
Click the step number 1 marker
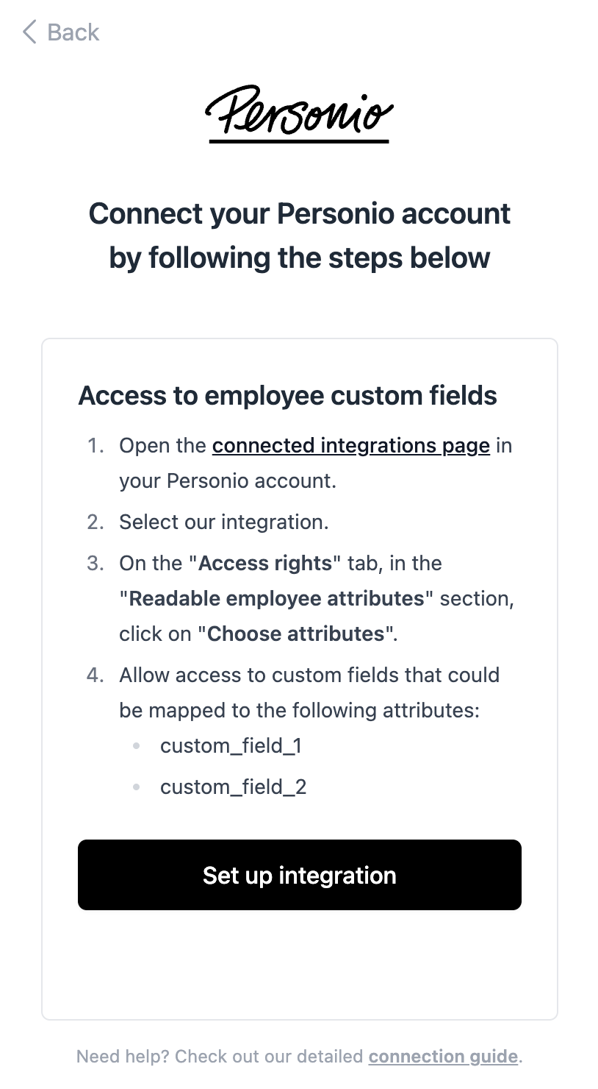(x=96, y=446)
